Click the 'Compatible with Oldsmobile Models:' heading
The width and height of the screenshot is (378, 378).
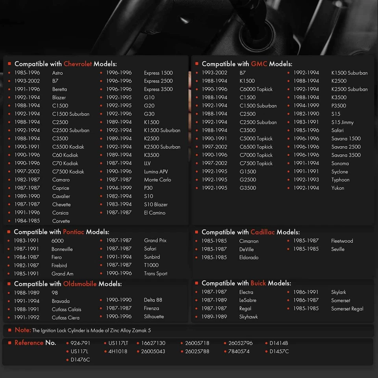click(68, 284)
